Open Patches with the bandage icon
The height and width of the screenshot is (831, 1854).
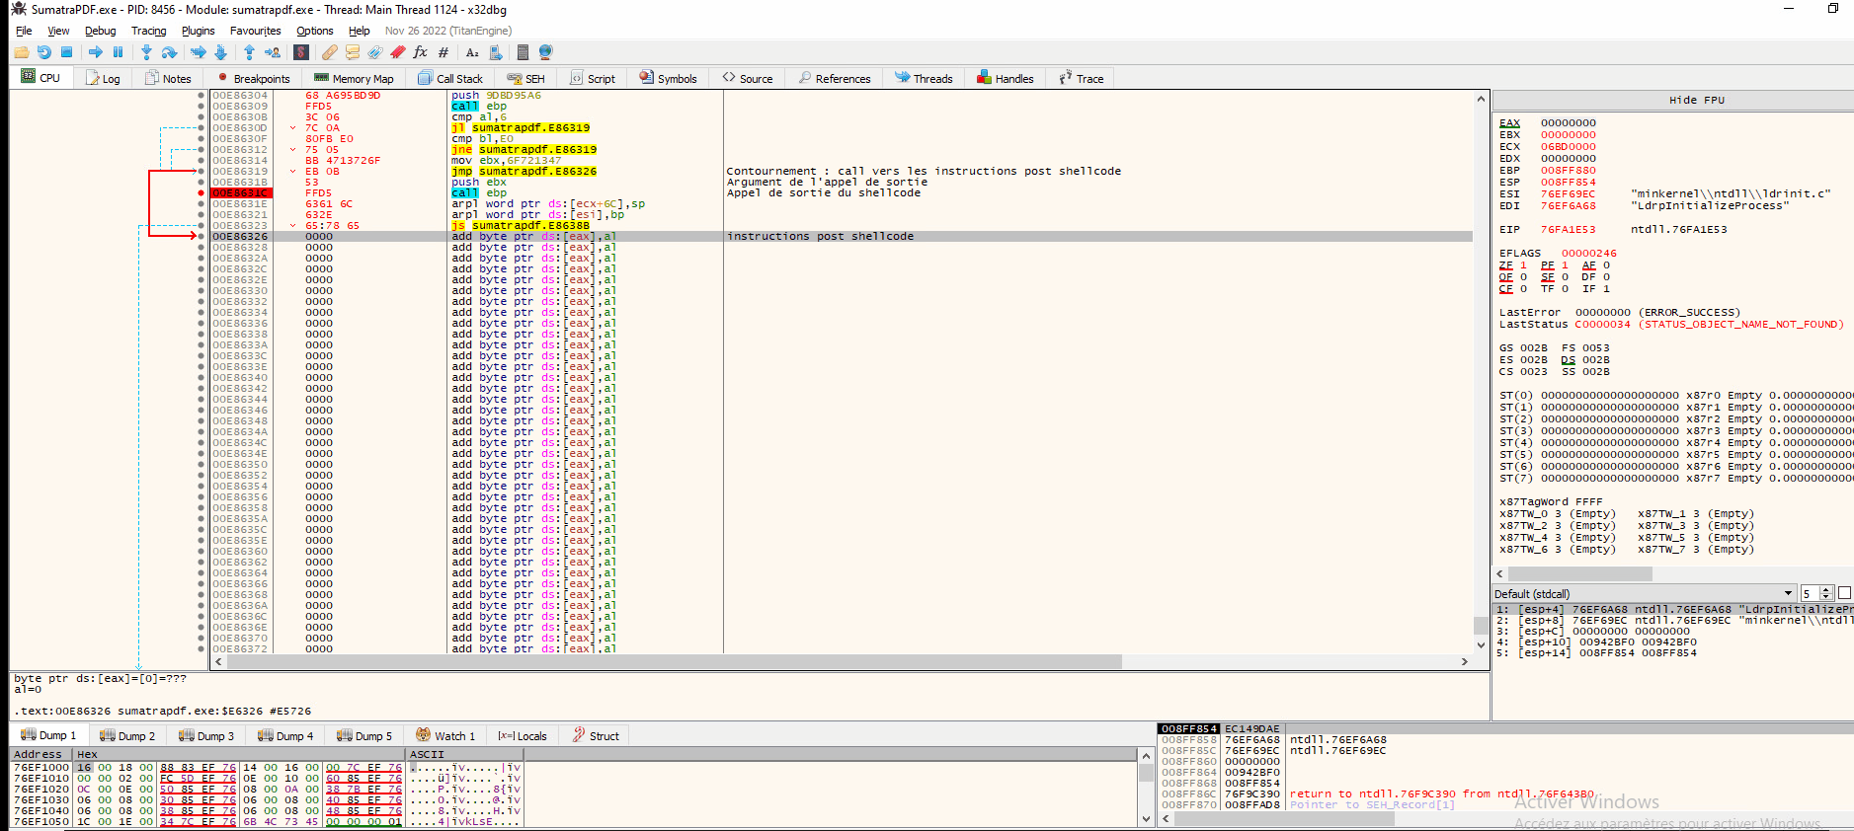click(x=330, y=52)
